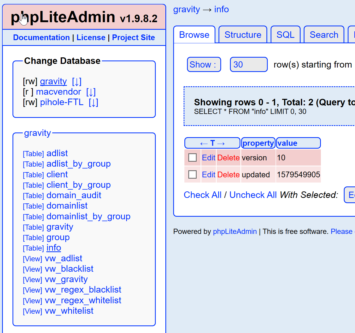This screenshot has height=333, width=355.
Task: Open the domainlist_by_group table
Action: 89,216
